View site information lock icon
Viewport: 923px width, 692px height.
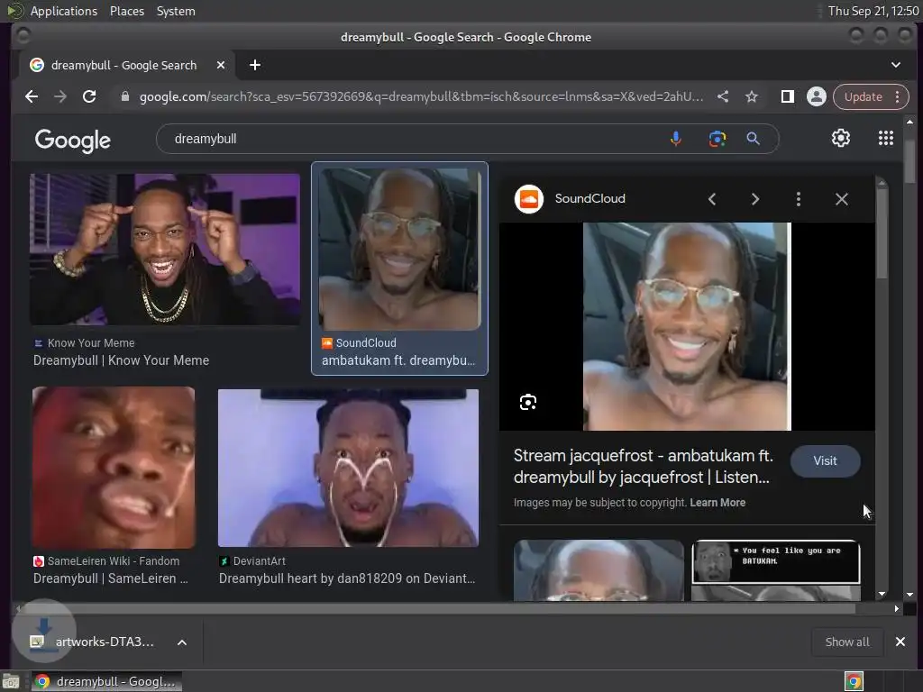coord(124,96)
